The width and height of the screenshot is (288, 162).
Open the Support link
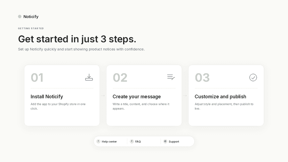click(x=174, y=141)
